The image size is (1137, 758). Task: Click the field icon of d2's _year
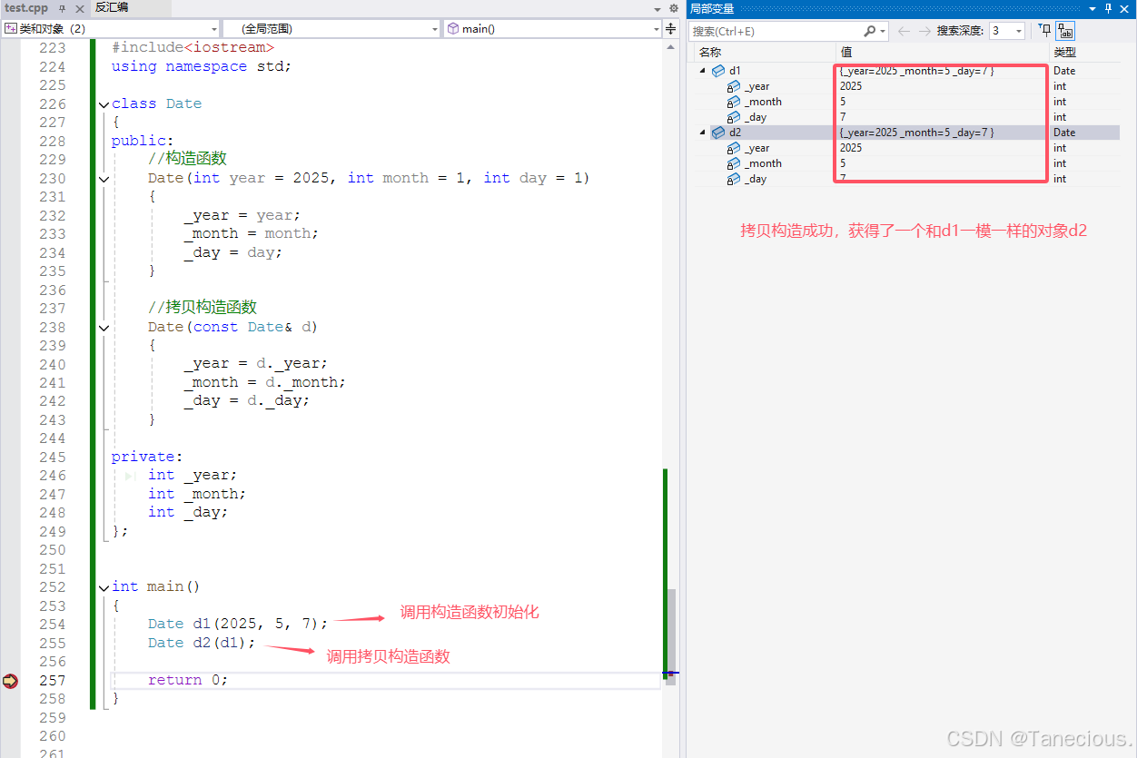734,148
